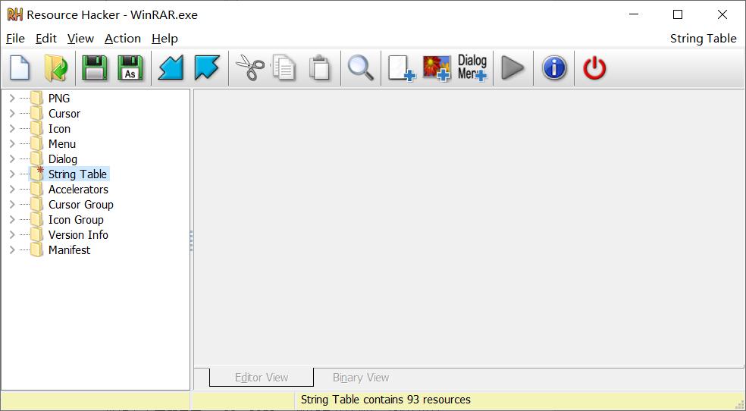This screenshot has width=746, height=411.
Task: Click the String Table folder icon with red star
Action: (x=36, y=174)
